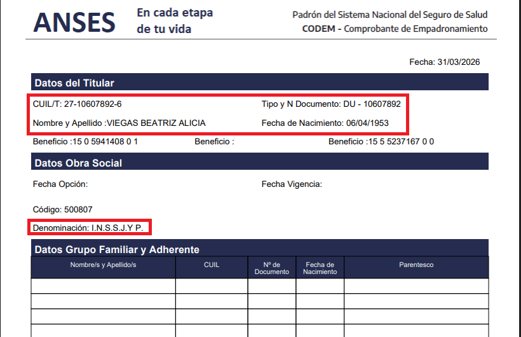Click the 'Fecha Opción:' label

click(x=60, y=184)
